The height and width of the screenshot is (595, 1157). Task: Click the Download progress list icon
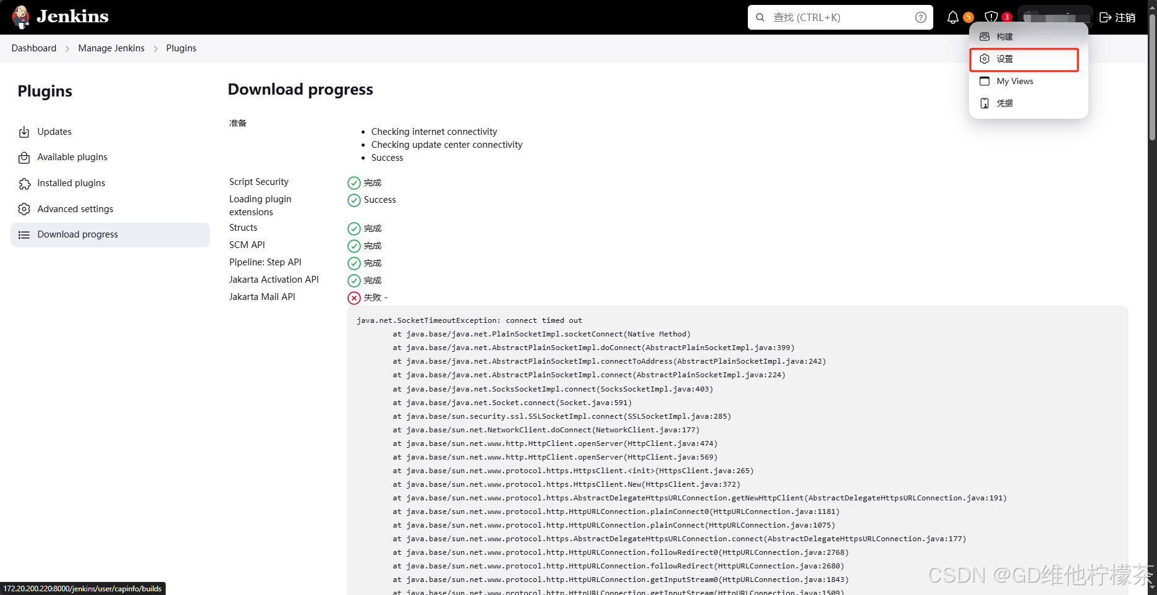(x=24, y=235)
